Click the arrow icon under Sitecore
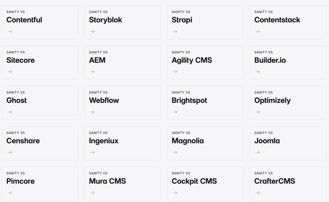Image resolution: width=329 pixels, height=202 pixels. tap(10, 72)
